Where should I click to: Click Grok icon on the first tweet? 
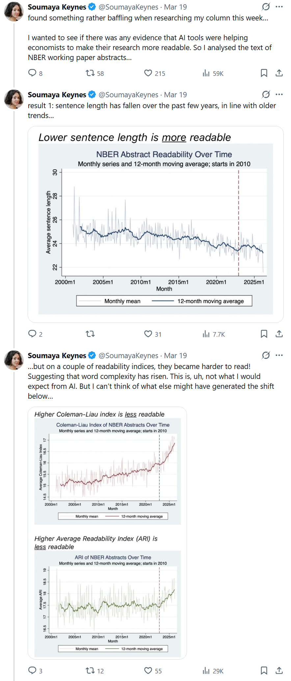[x=266, y=7]
